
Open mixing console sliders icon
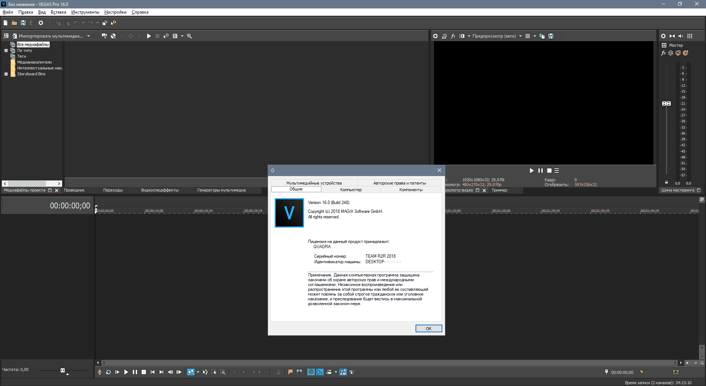[690, 36]
